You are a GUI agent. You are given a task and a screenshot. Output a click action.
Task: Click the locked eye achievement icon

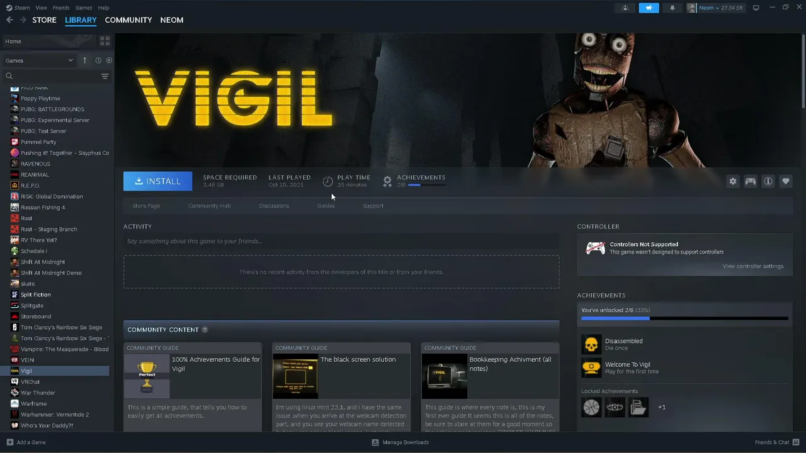click(x=615, y=407)
